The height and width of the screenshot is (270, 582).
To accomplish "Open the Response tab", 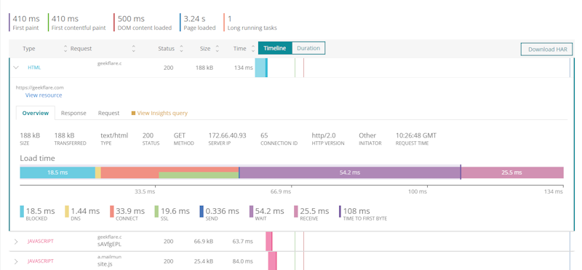I will (73, 114).
